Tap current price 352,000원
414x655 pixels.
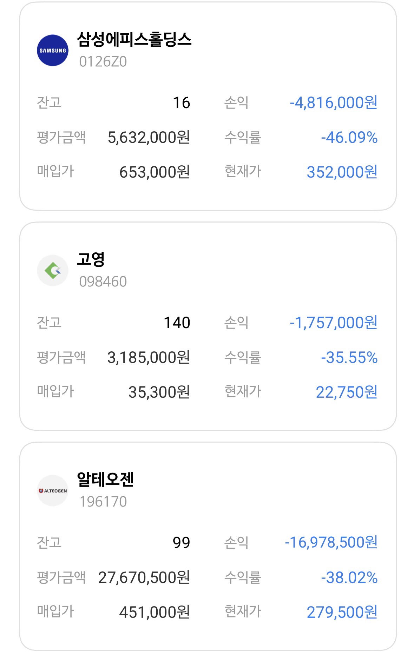coord(342,172)
